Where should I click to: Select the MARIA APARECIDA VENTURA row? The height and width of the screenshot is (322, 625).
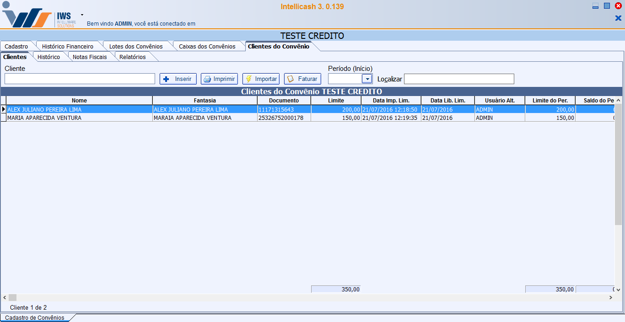[79, 118]
